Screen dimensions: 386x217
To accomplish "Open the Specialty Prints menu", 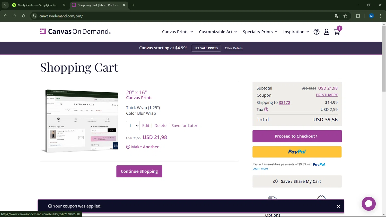I will pos(260,32).
